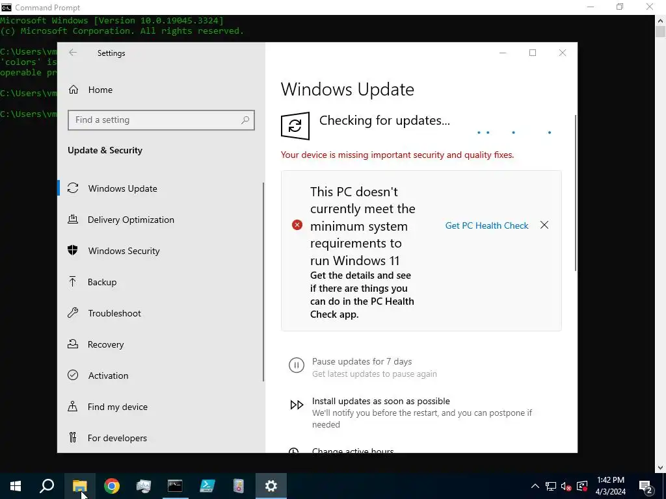Image resolution: width=666 pixels, height=499 pixels.
Task: Click Pause updates for 7 days
Action: (362, 361)
